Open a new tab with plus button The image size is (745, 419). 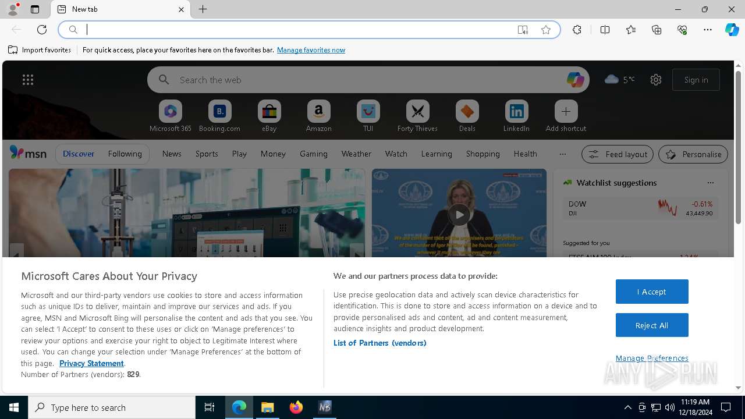203,9
